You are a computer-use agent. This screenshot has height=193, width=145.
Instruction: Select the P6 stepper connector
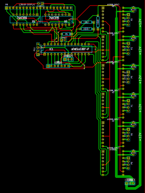(x=128, y=134)
